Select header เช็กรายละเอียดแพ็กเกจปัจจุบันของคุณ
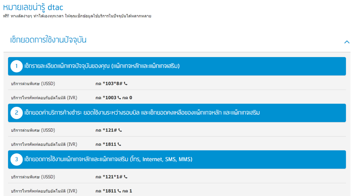The image size is (354, 196). [x=177, y=66]
